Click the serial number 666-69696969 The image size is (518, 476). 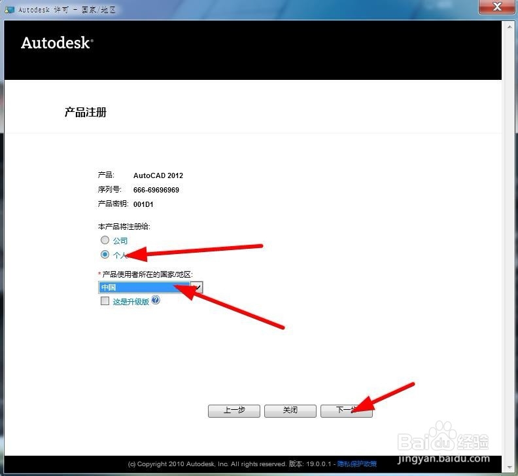click(x=156, y=190)
